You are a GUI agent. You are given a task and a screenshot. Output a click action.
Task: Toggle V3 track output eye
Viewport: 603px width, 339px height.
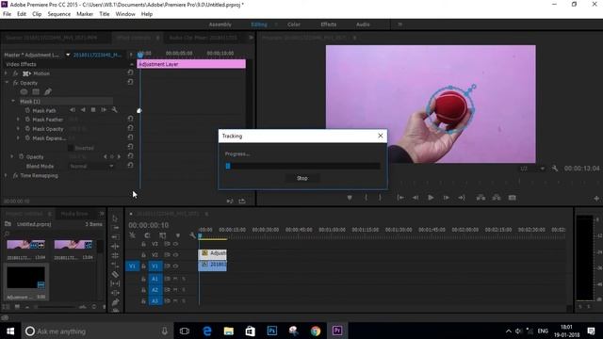pos(176,244)
